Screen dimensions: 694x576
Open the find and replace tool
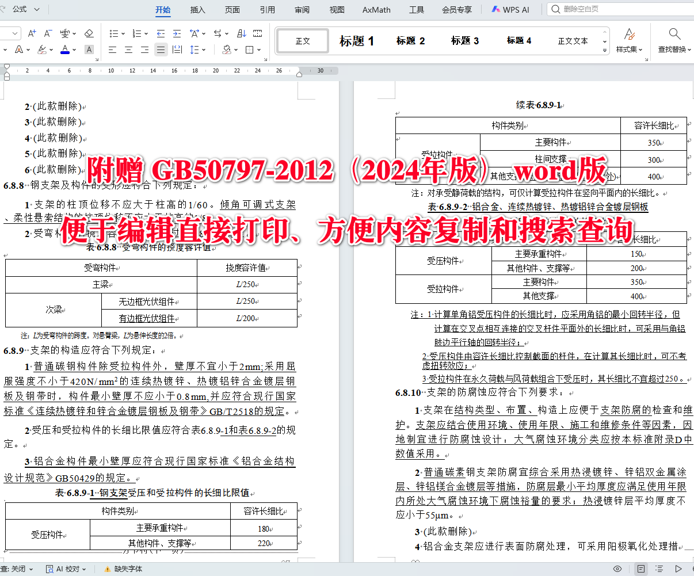tap(672, 40)
